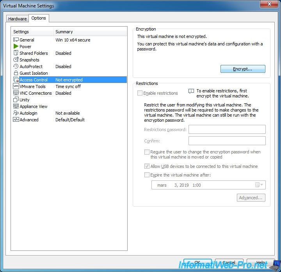
Task: Click the green Power play icon
Action: 16,47
